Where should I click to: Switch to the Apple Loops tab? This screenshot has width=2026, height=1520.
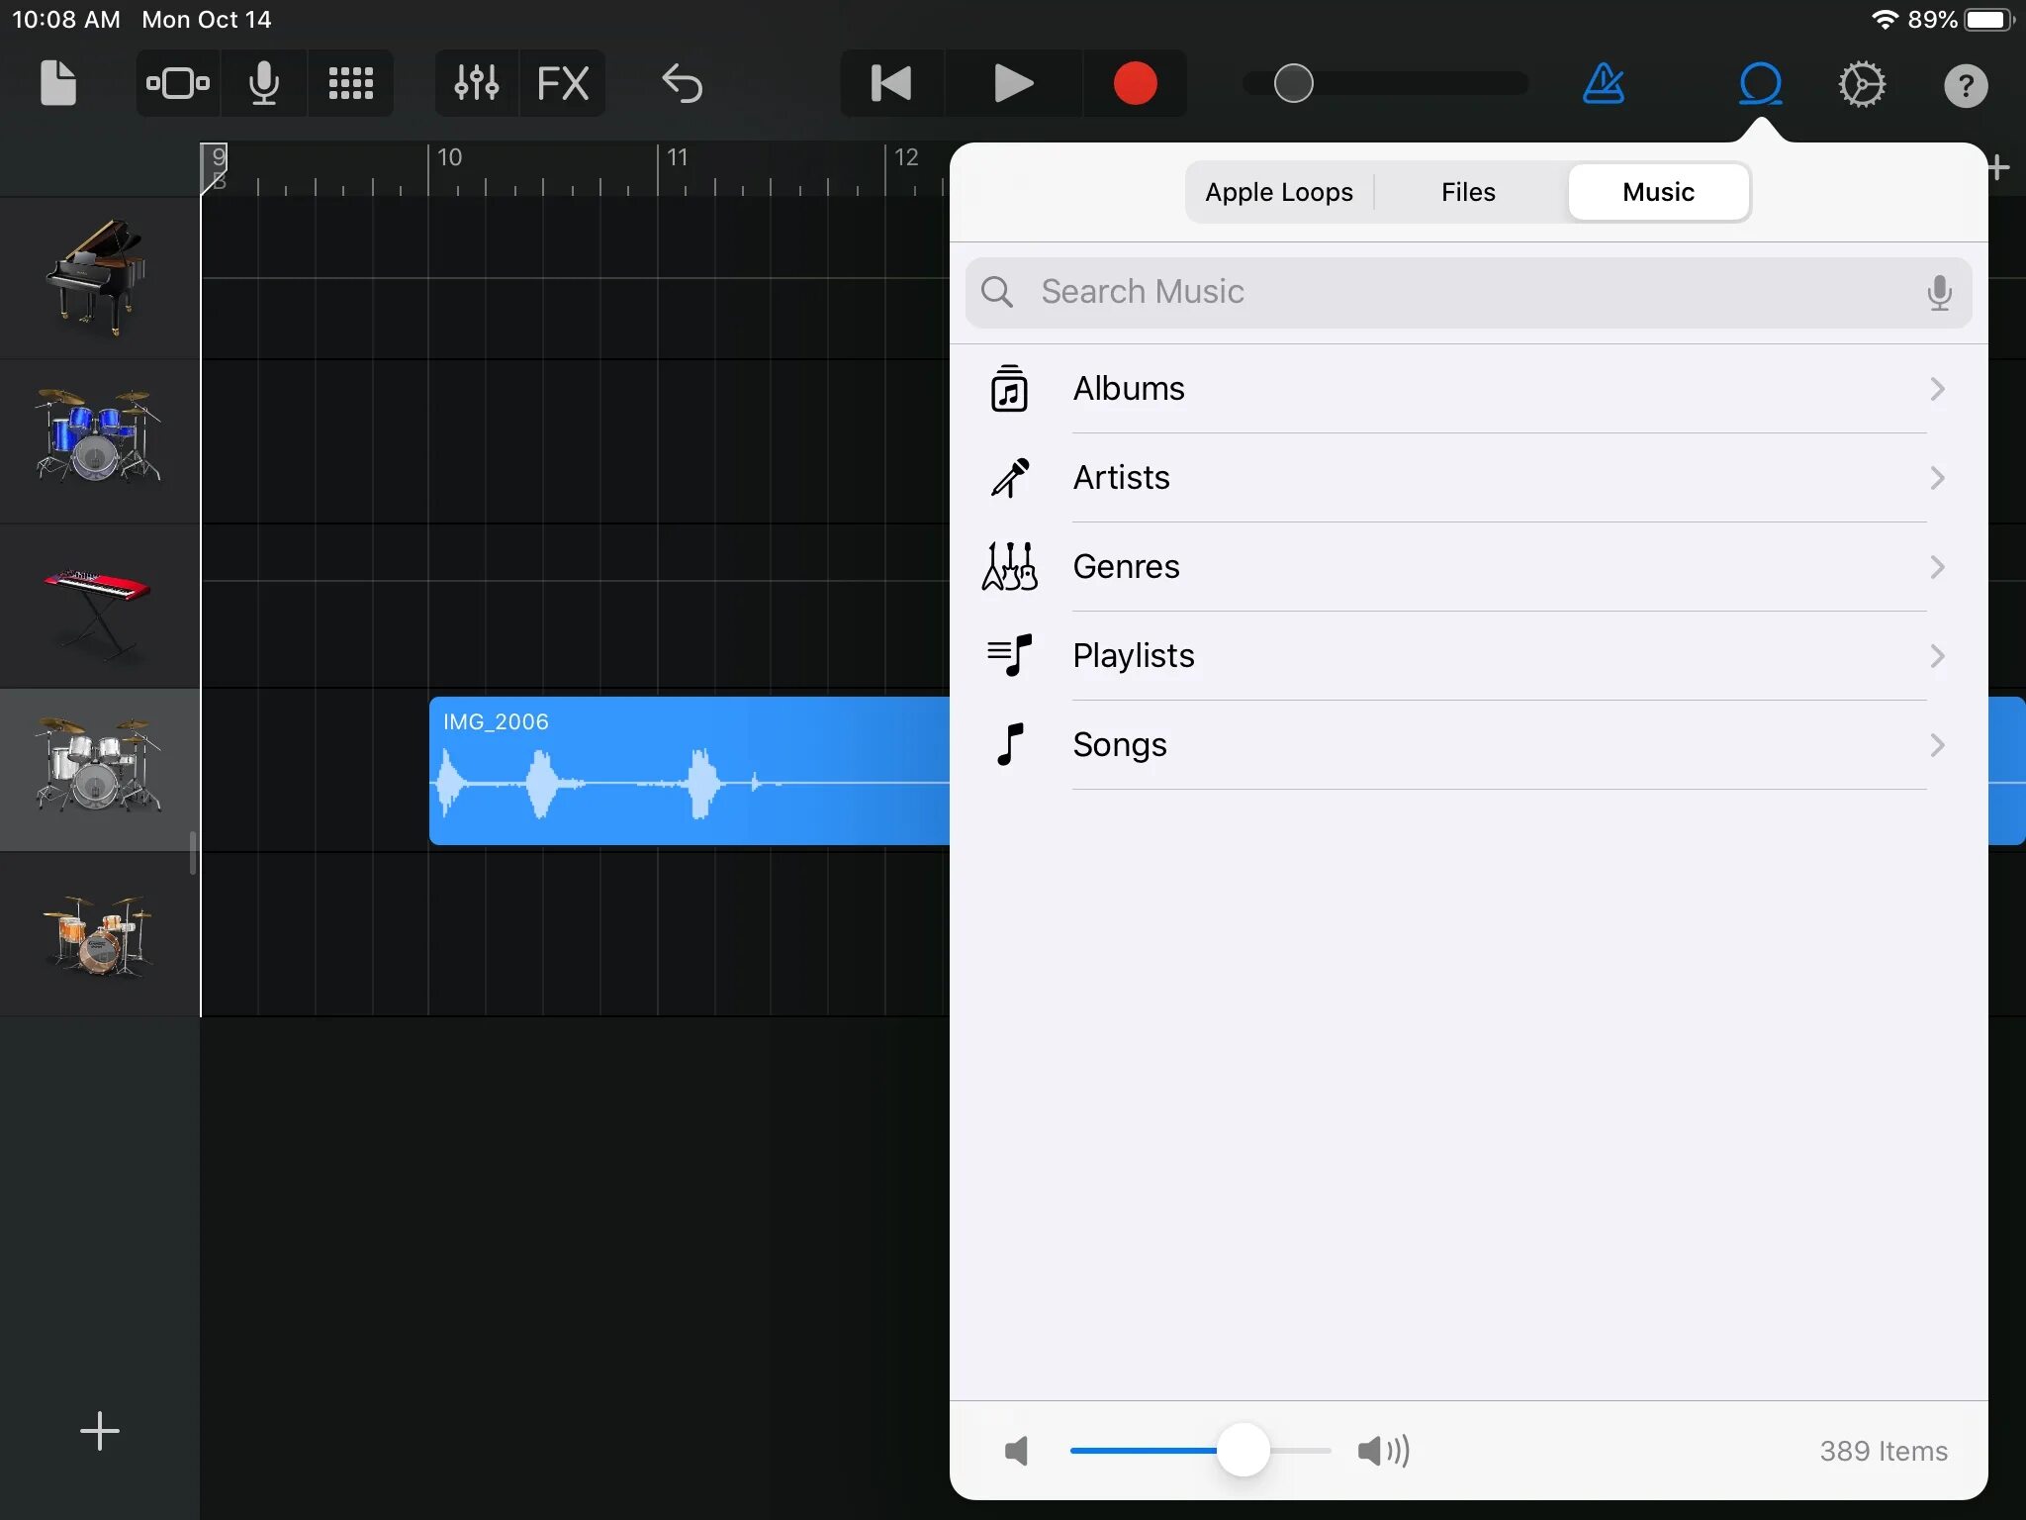[x=1278, y=192]
